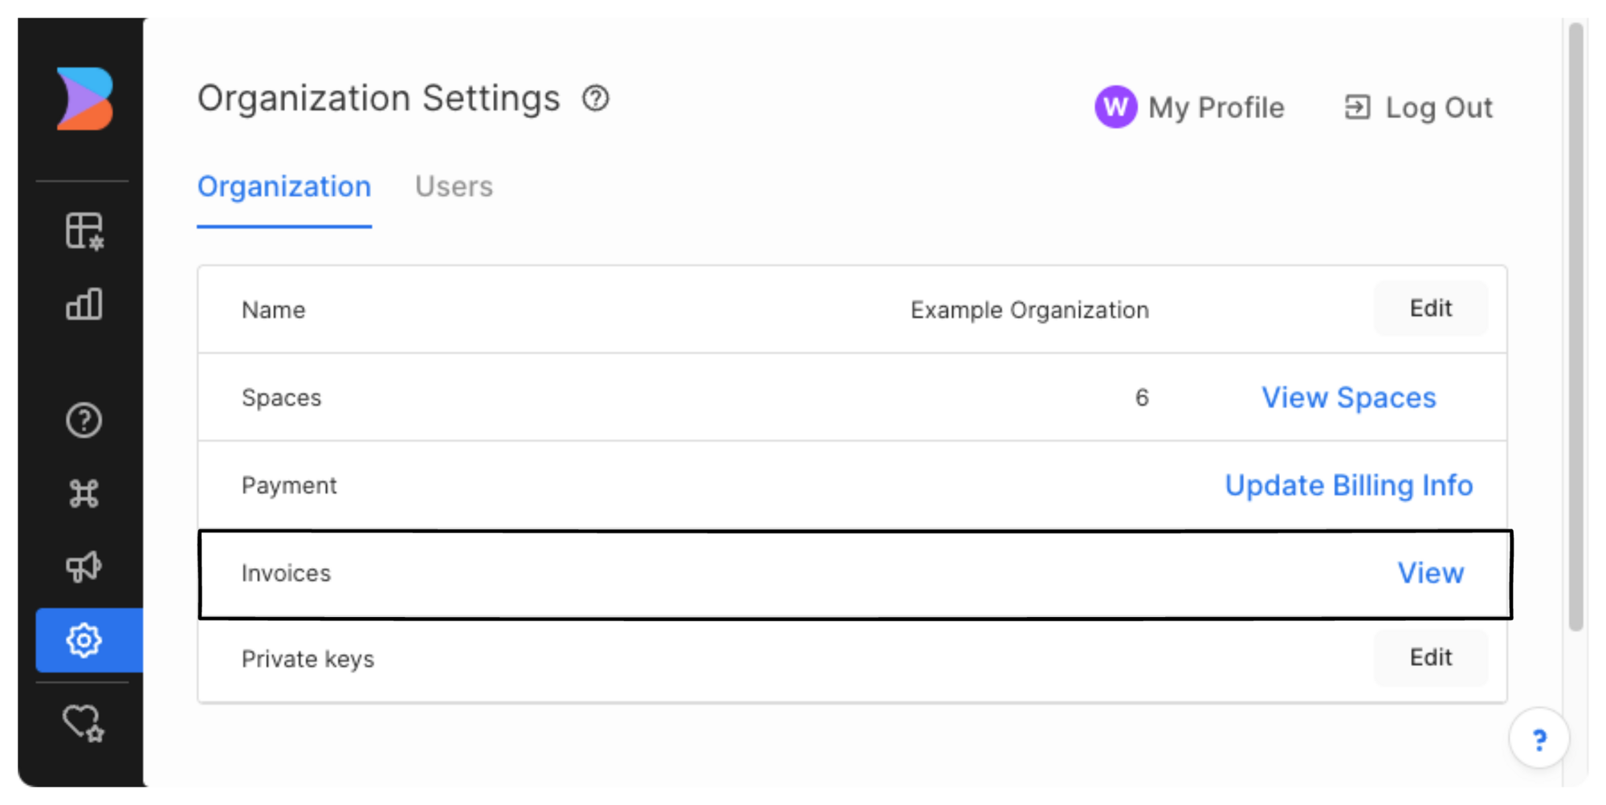This screenshot has height=805, width=1606.
Task: Open Update Billing Info
Action: pos(1349,484)
